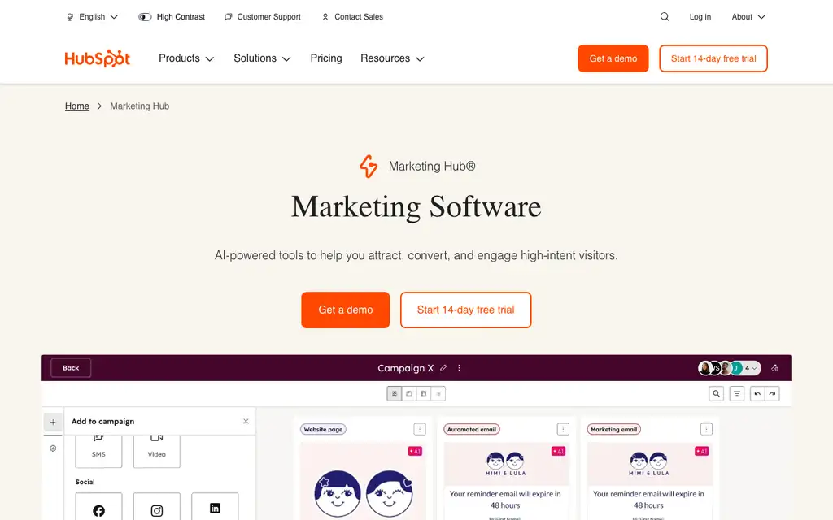
Task: Click the AI badge on Automated email card
Action: click(x=558, y=451)
